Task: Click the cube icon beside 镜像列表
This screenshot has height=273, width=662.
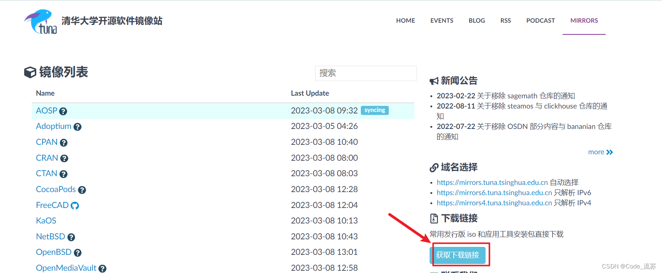Action: click(x=30, y=72)
